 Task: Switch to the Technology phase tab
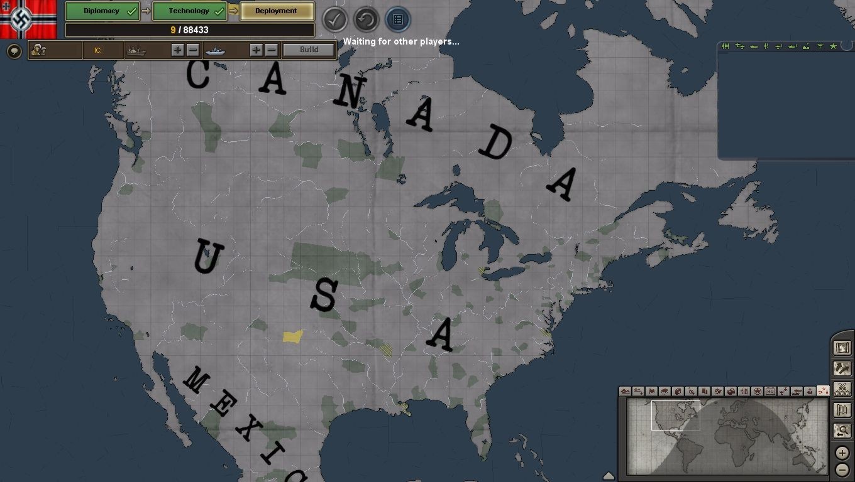(189, 11)
